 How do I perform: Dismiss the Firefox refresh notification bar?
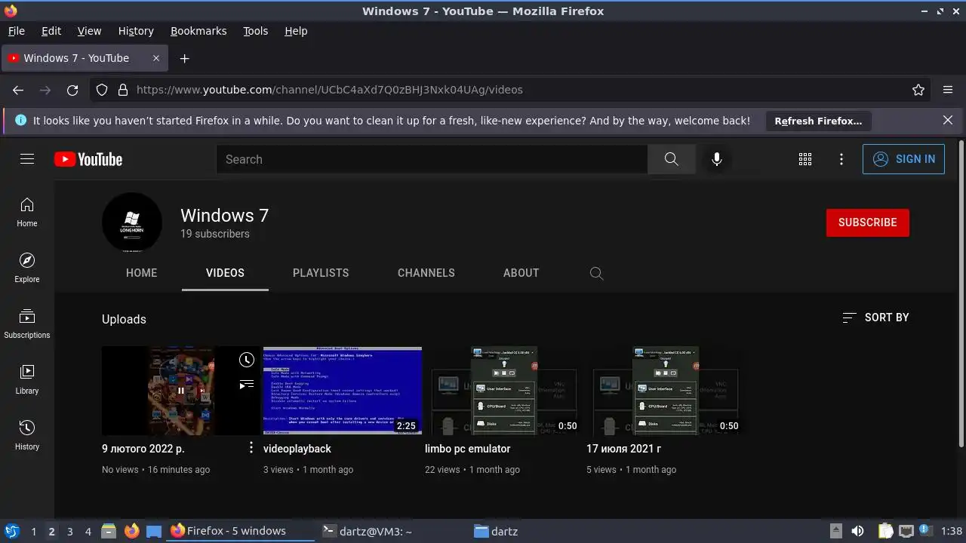948,121
